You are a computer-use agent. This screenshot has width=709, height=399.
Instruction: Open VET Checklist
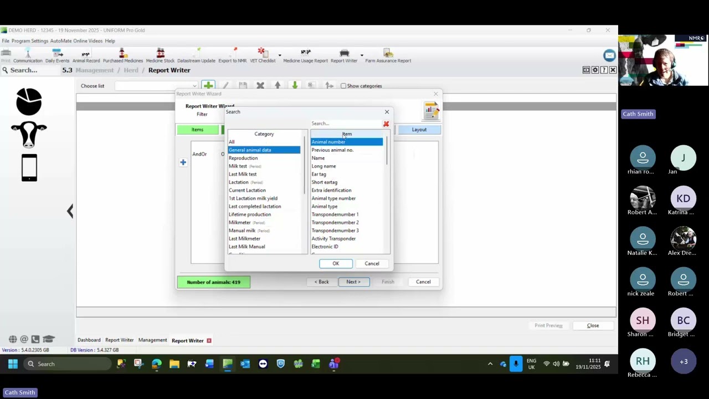point(262,56)
